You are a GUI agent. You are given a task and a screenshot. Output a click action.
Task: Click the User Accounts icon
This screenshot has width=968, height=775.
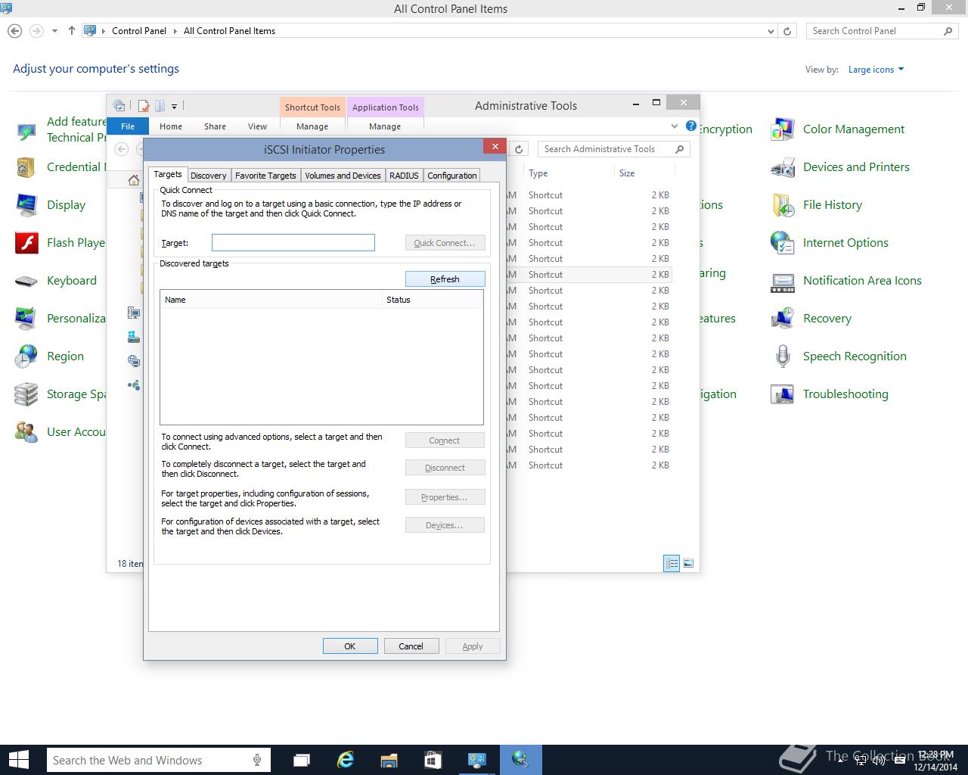(26, 432)
